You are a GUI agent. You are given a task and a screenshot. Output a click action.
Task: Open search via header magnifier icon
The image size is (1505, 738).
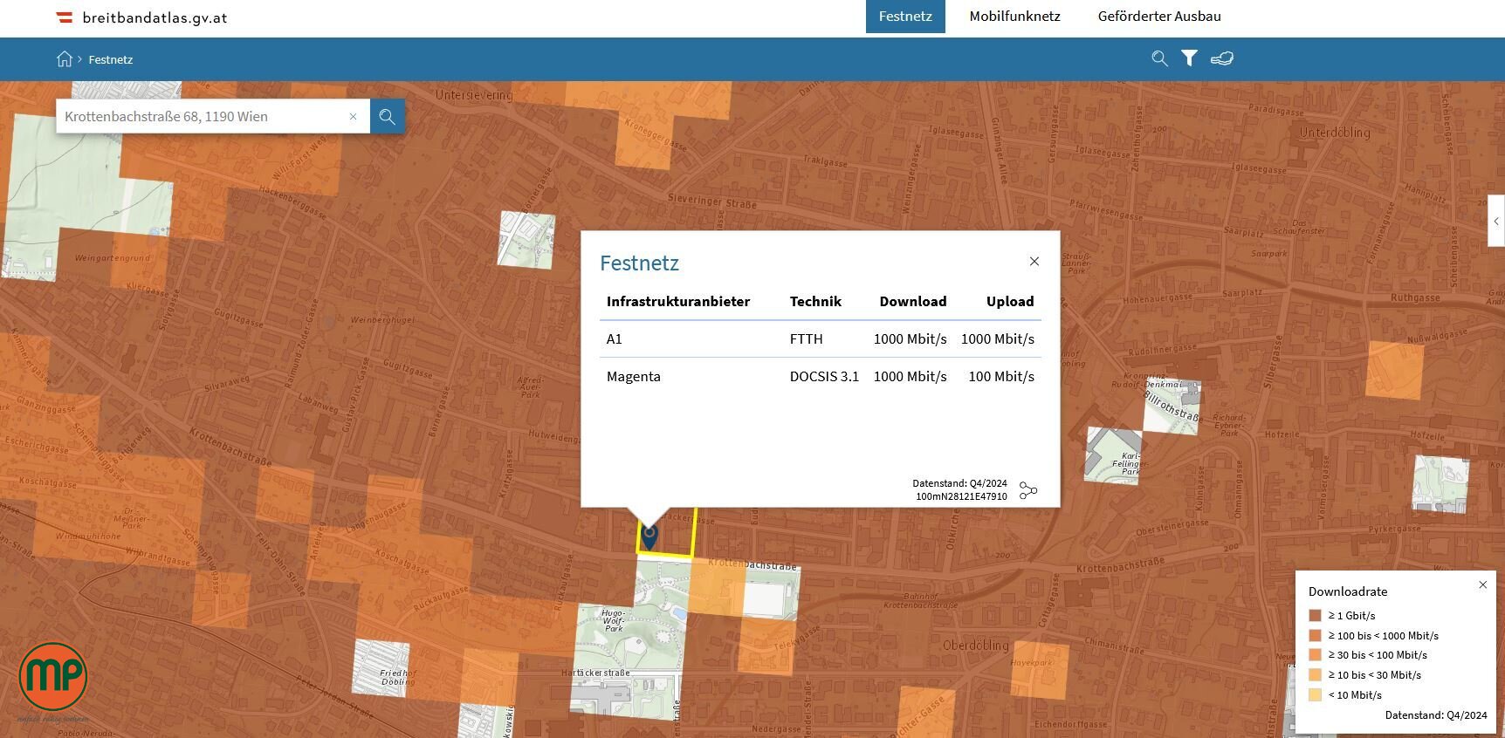click(1159, 58)
